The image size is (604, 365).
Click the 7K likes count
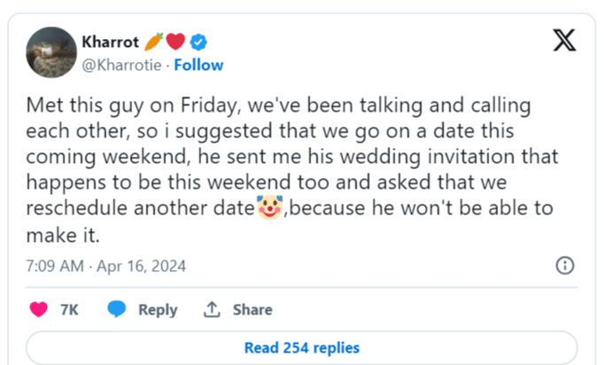click(x=69, y=309)
